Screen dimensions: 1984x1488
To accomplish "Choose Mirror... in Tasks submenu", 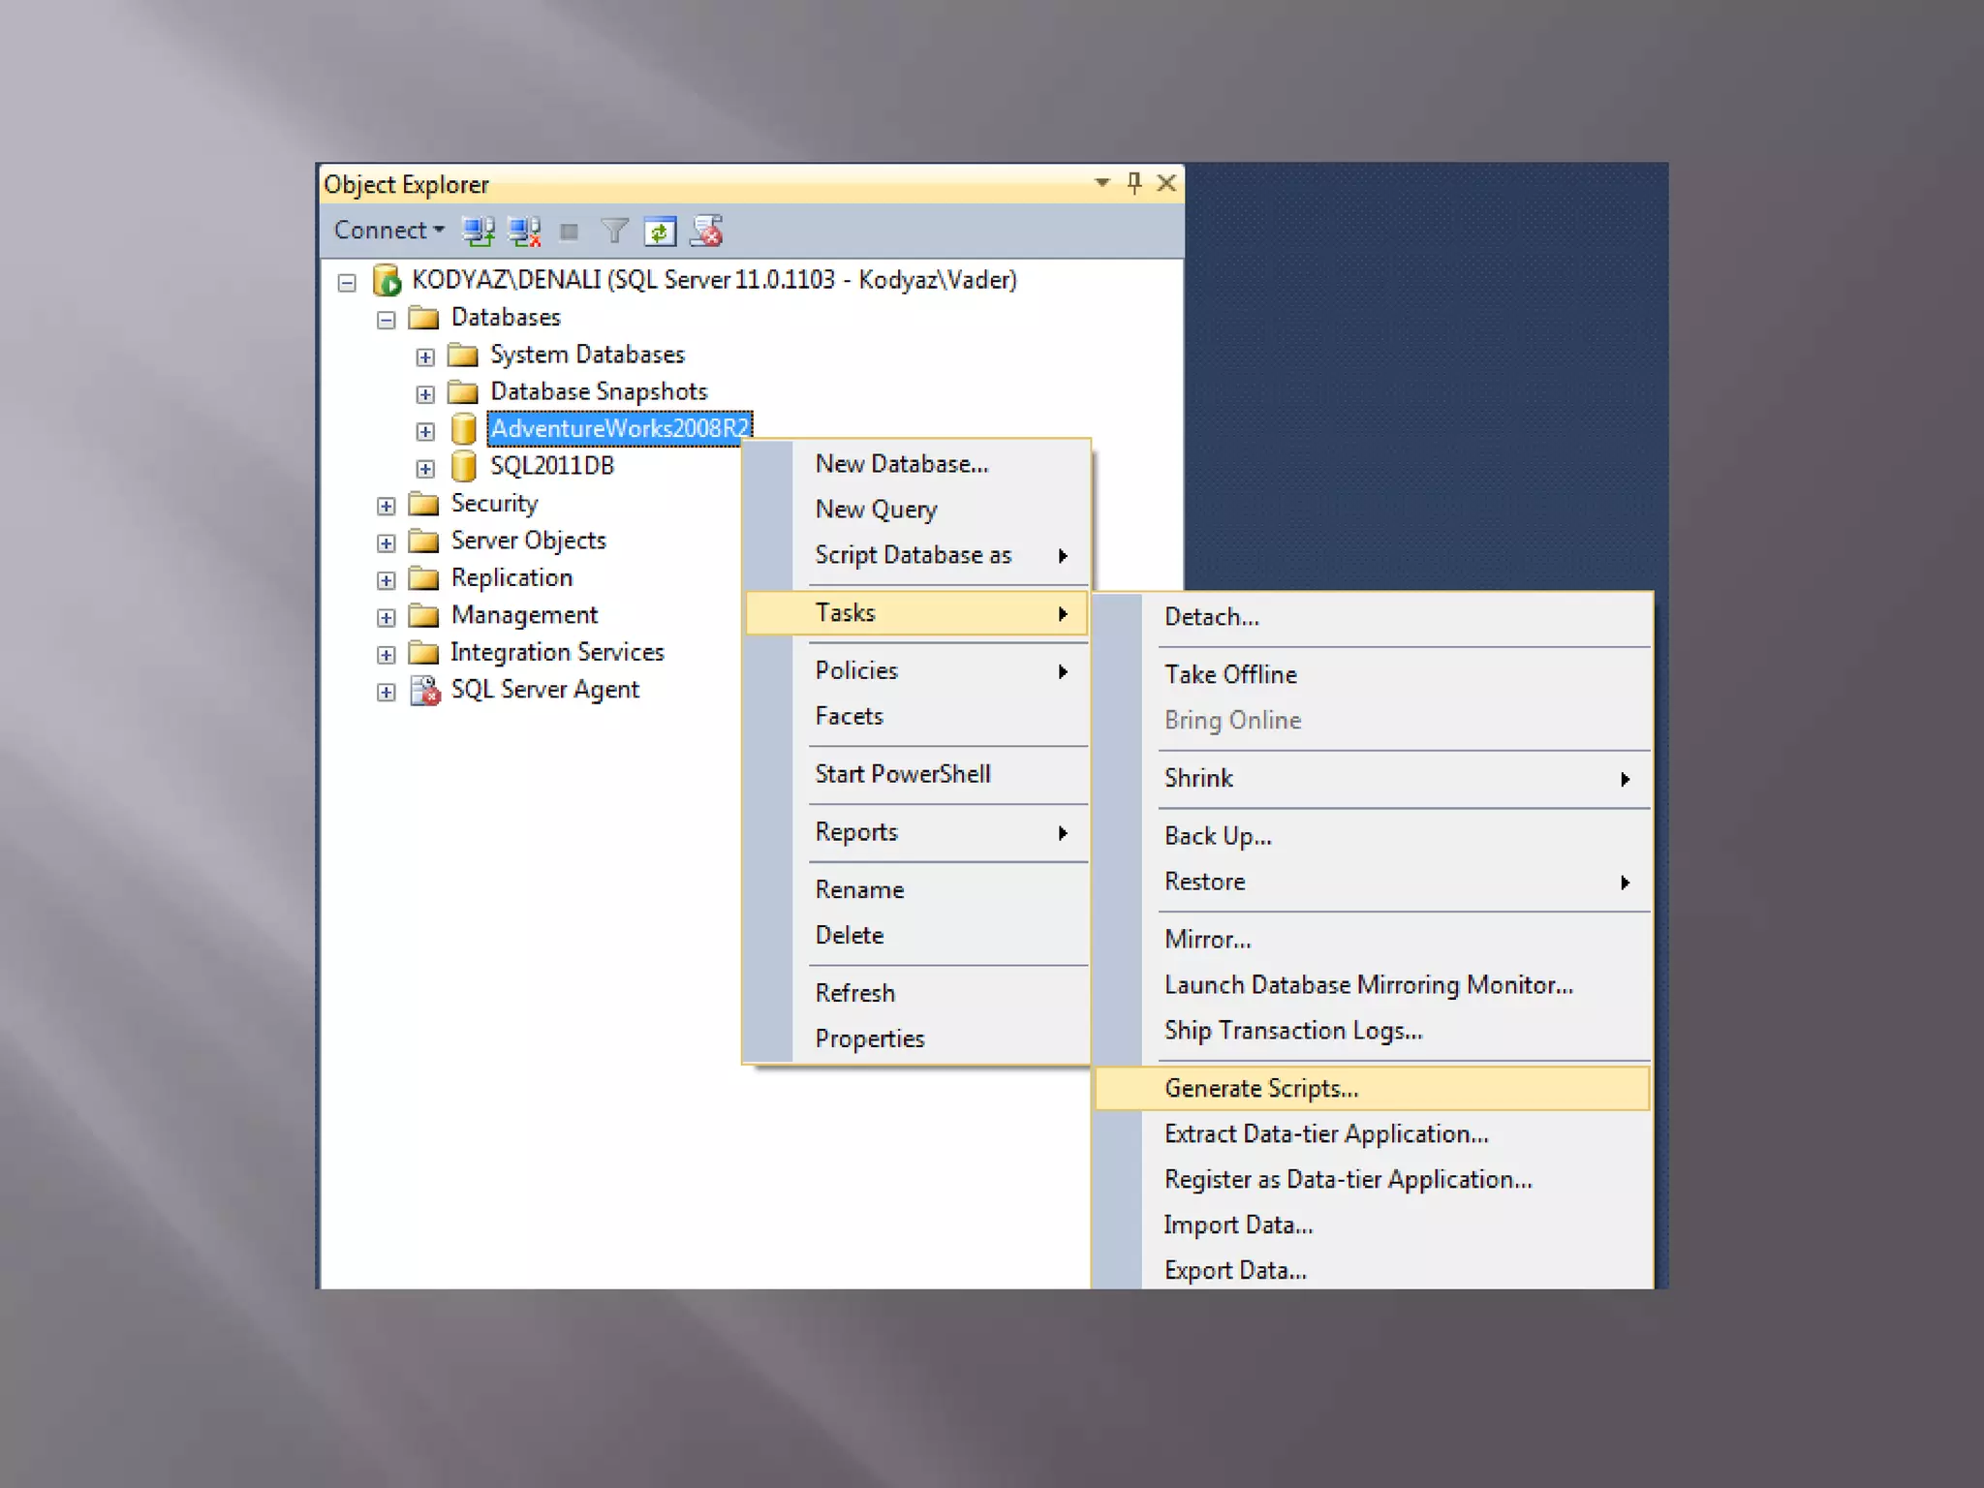I will pos(1372,939).
